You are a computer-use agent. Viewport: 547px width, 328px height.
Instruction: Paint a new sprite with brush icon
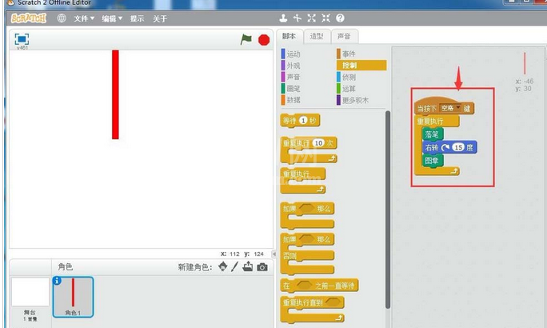coord(235,267)
